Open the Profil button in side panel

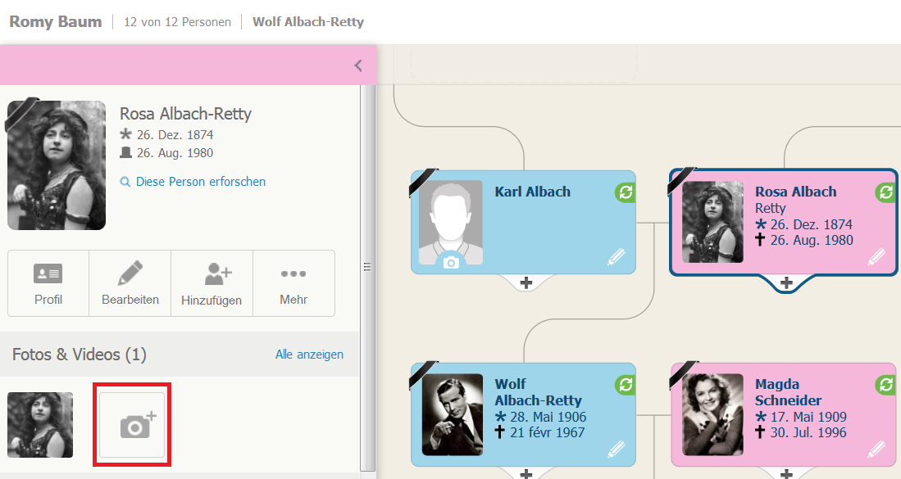click(48, 283)
